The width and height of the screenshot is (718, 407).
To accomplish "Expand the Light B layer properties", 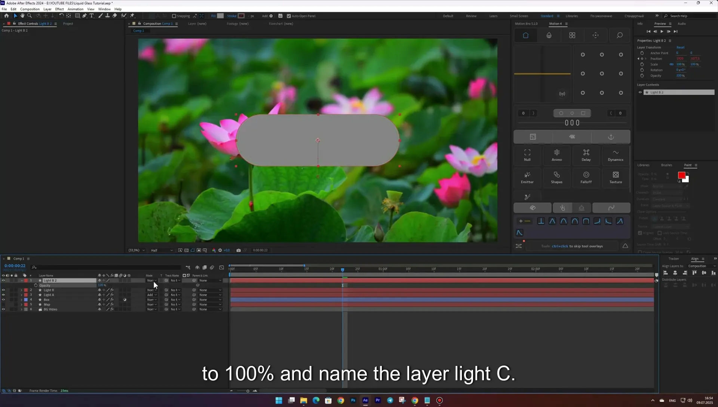I will (x=21, y=290).
